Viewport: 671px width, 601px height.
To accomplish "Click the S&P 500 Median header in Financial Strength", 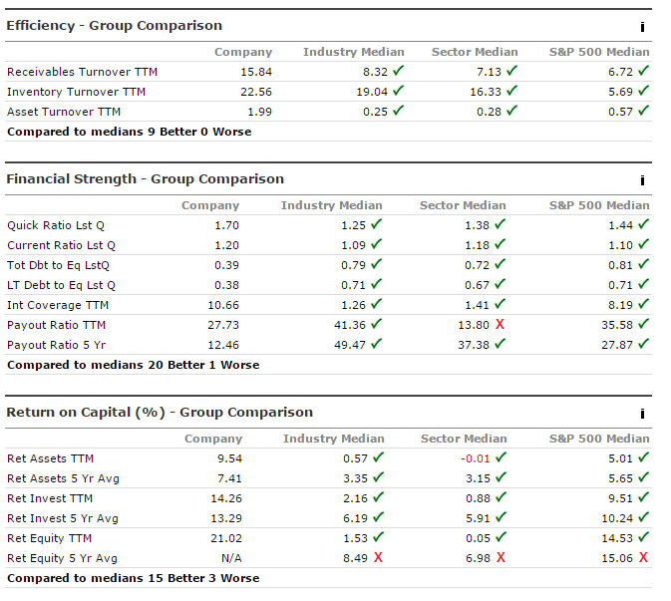I will pos(599,205).
